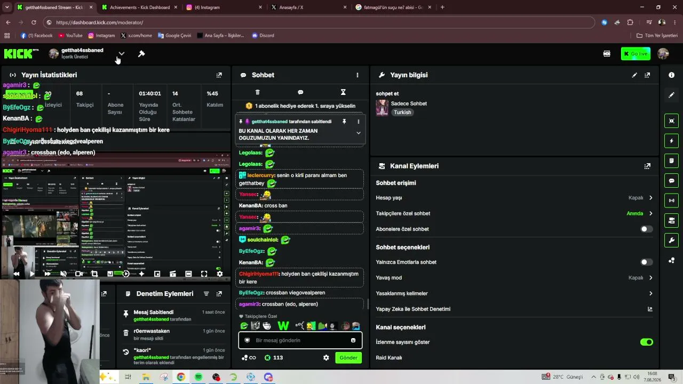Open the Google Çeviri bookmark
This screenshot has width=683, height=384.
click(174, 36)
